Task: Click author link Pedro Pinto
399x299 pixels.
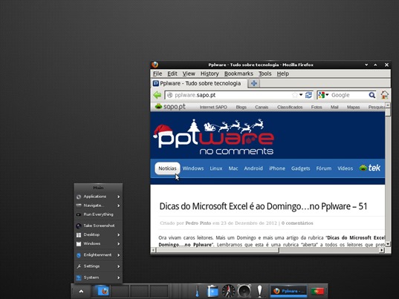Action: [x=198, y=223]
